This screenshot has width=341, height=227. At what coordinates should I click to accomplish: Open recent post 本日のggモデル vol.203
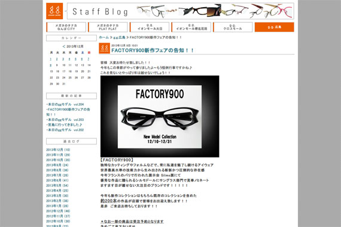66,120
